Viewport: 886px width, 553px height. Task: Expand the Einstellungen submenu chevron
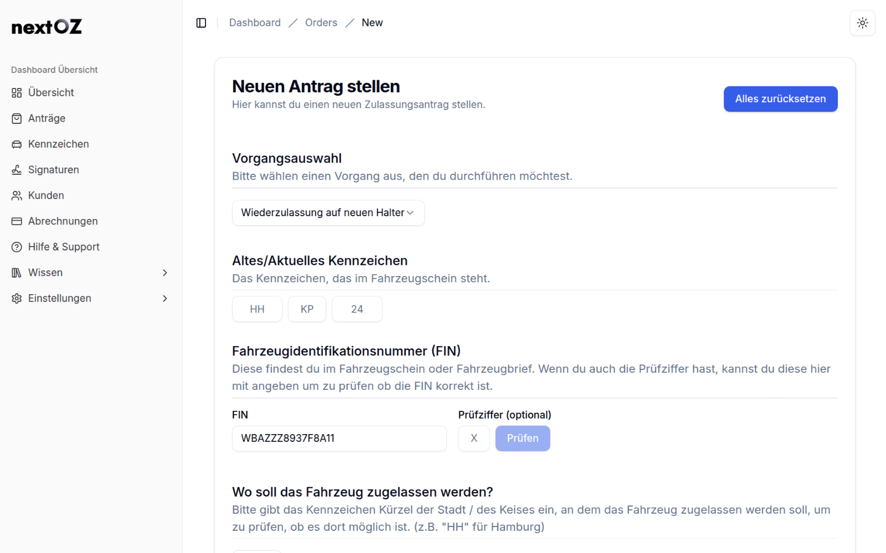[x=164, y=298]
